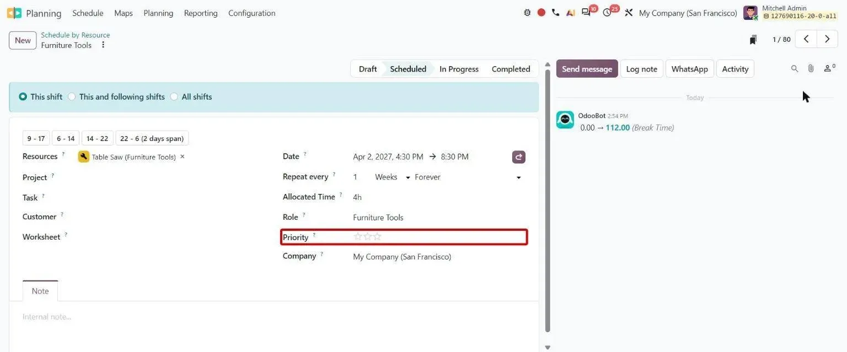Click the bookmark icon near record pager

[x=753, y=40]
